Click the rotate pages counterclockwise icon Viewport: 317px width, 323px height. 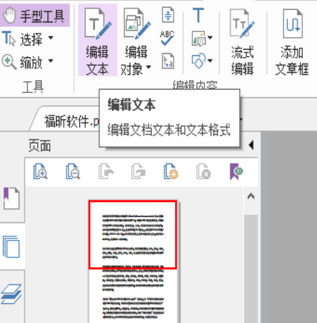(106, 171)
